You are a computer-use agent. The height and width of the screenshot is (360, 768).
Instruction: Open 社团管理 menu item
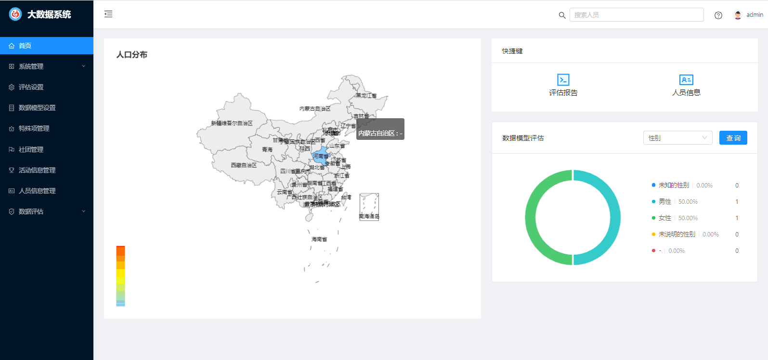coord(31,149)
